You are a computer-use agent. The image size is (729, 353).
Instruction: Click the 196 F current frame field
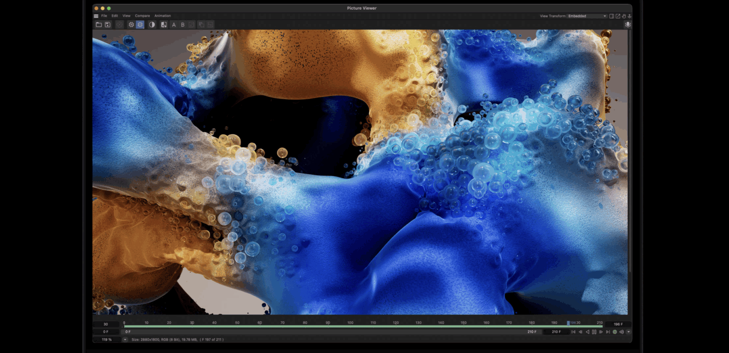point(618,324)
